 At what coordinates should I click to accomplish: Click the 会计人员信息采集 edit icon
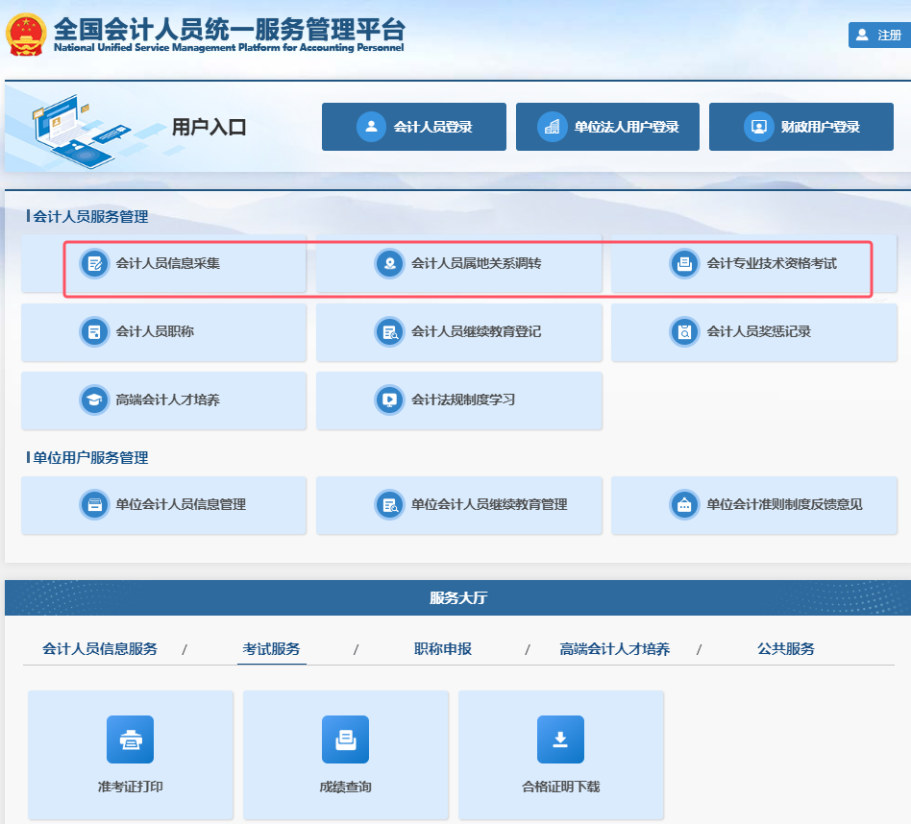(94, 263)
